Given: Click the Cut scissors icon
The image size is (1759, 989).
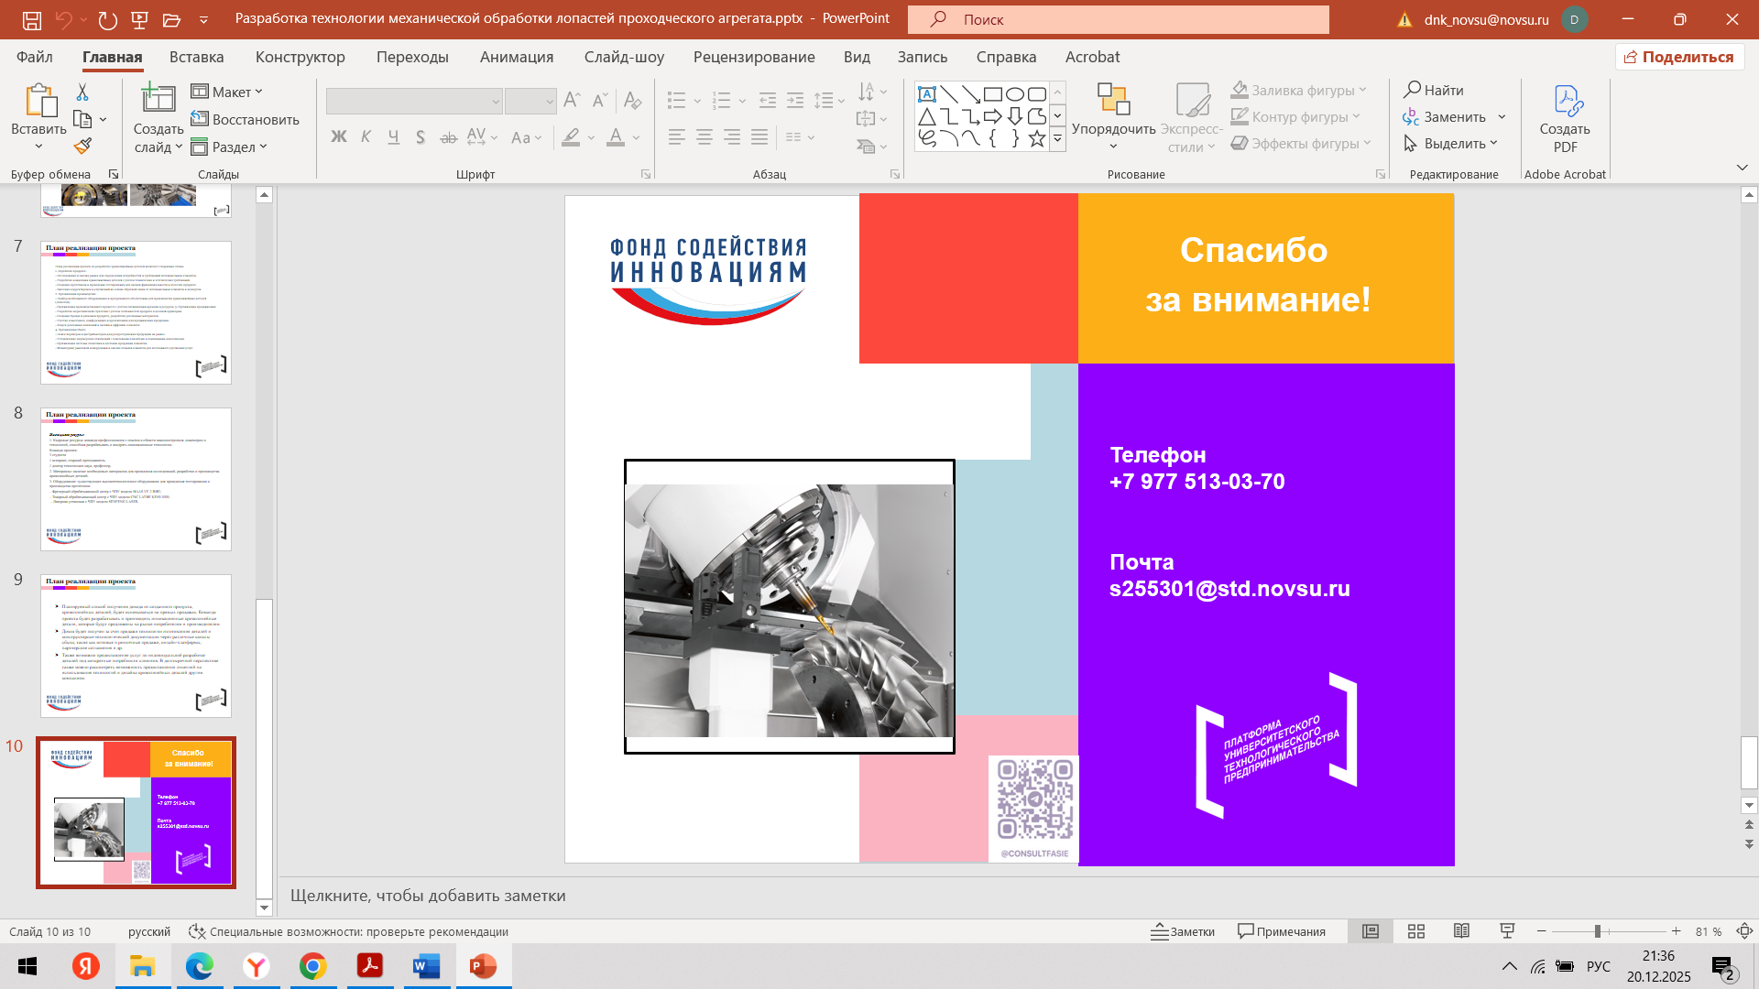Looking at the screenshot, I should point(82,92).
